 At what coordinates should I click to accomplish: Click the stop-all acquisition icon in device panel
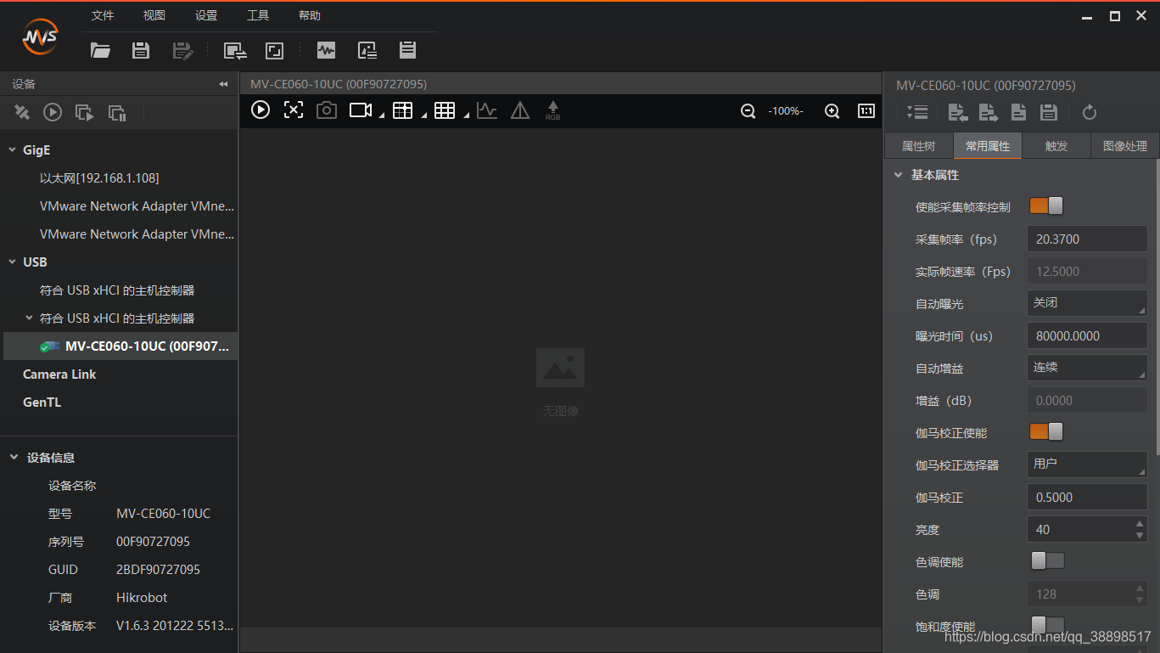coord(117,112)
